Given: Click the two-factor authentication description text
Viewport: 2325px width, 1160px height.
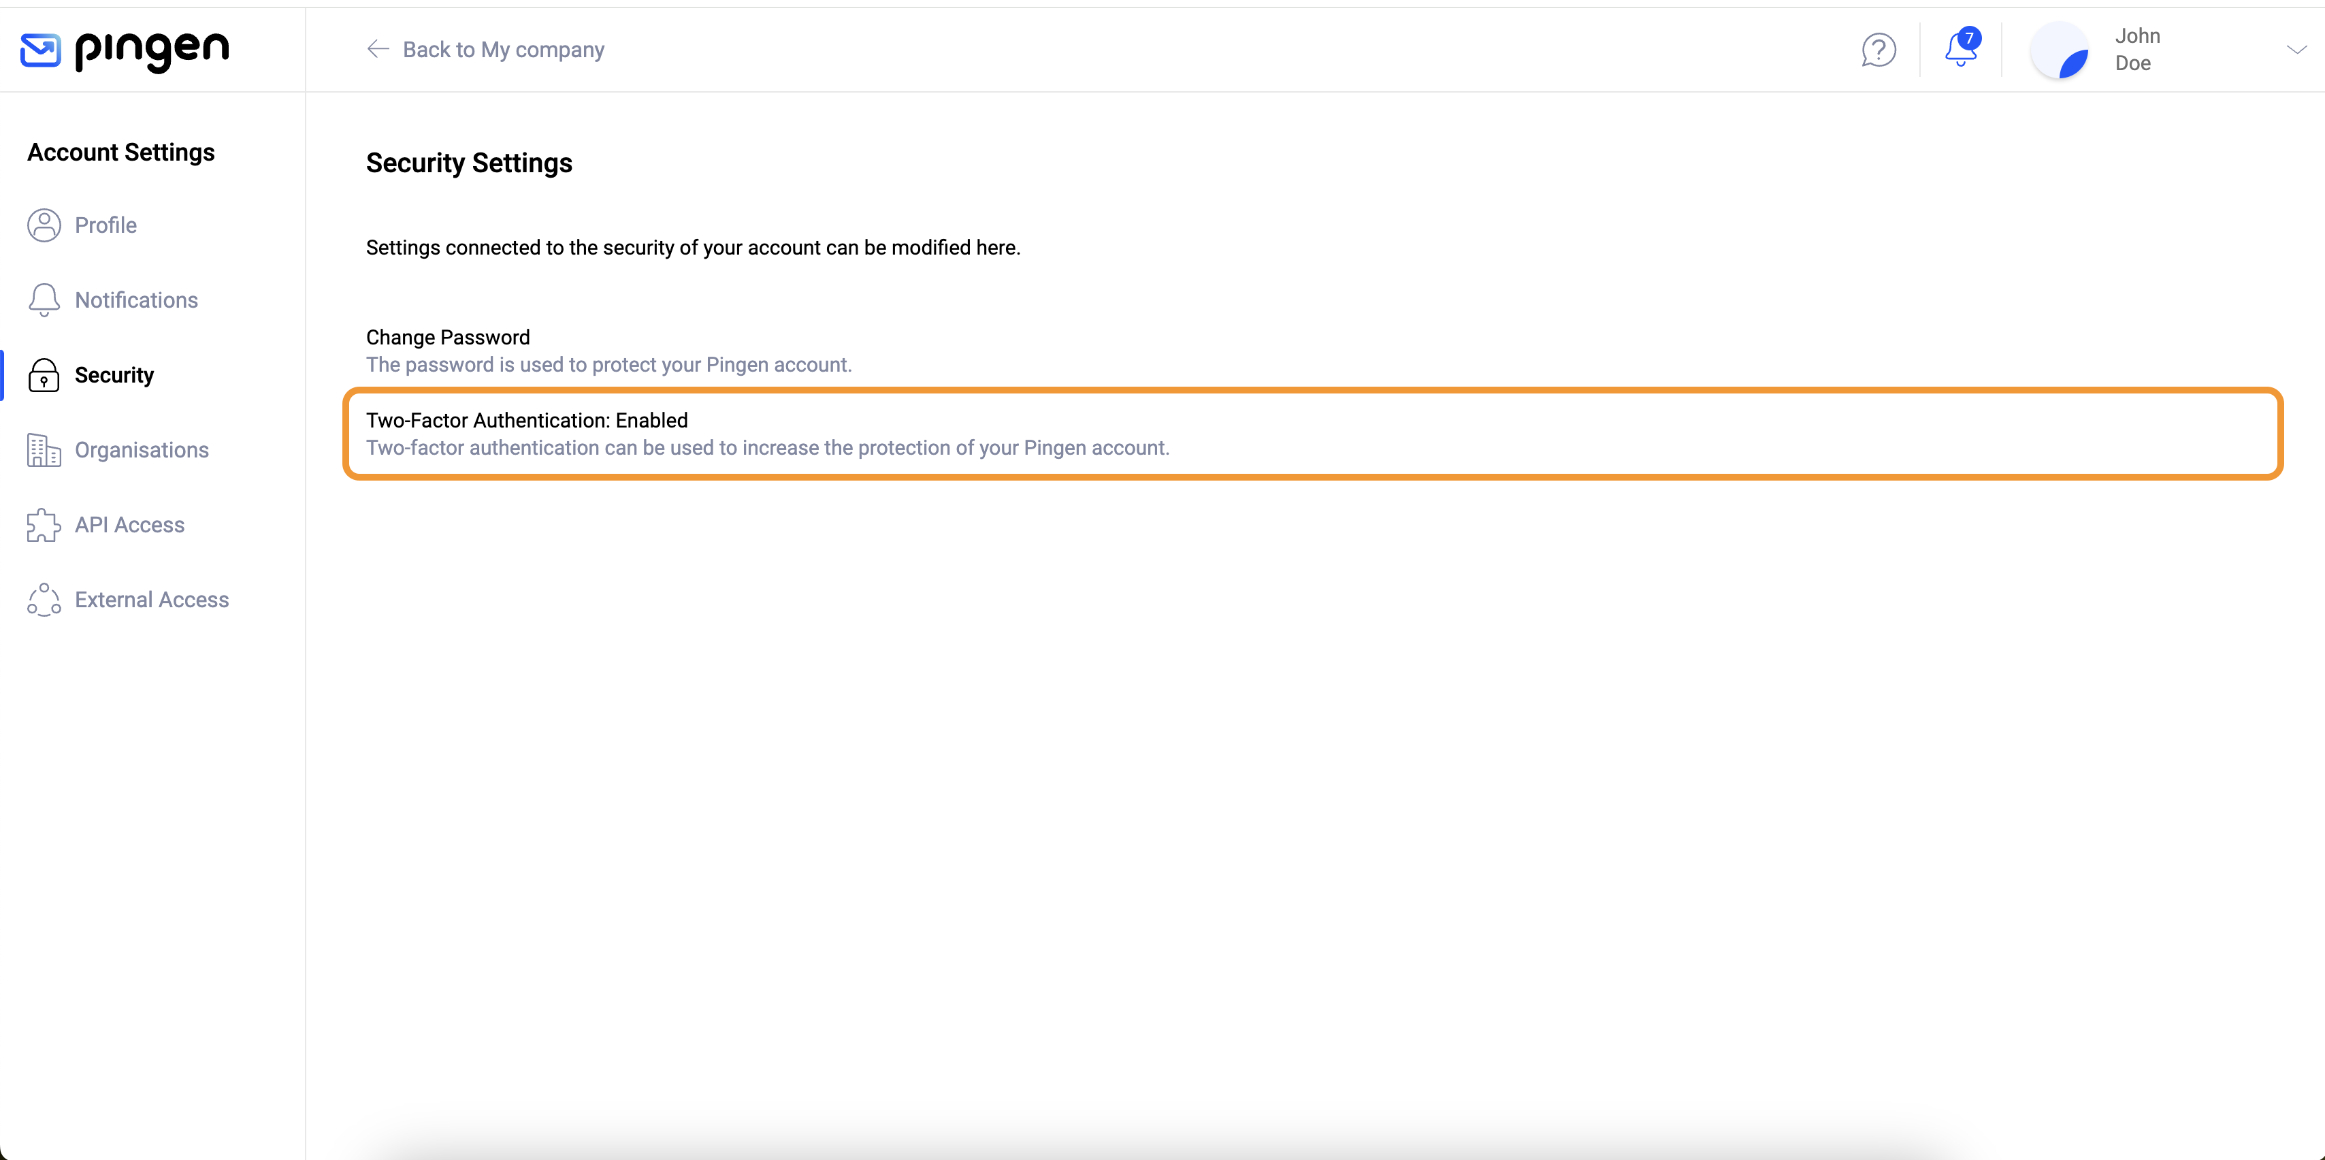Looking at the screenshot, I should pos(767,448).
